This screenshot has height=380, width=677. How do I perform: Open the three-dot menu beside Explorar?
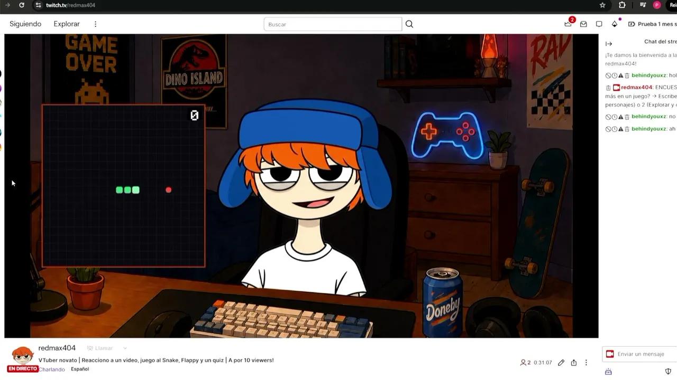[x=96, y=24]
